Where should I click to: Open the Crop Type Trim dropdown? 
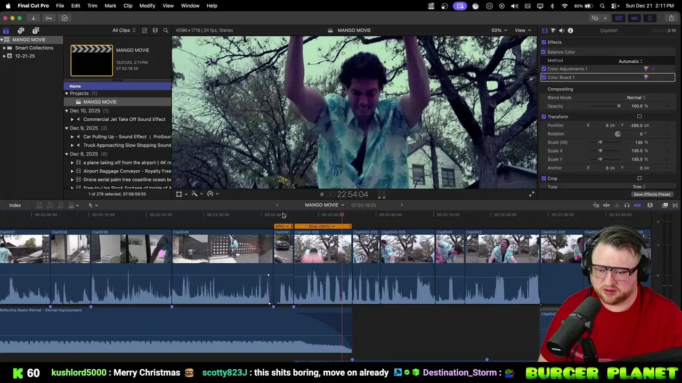pyautogui.click(x=639, y=187)
